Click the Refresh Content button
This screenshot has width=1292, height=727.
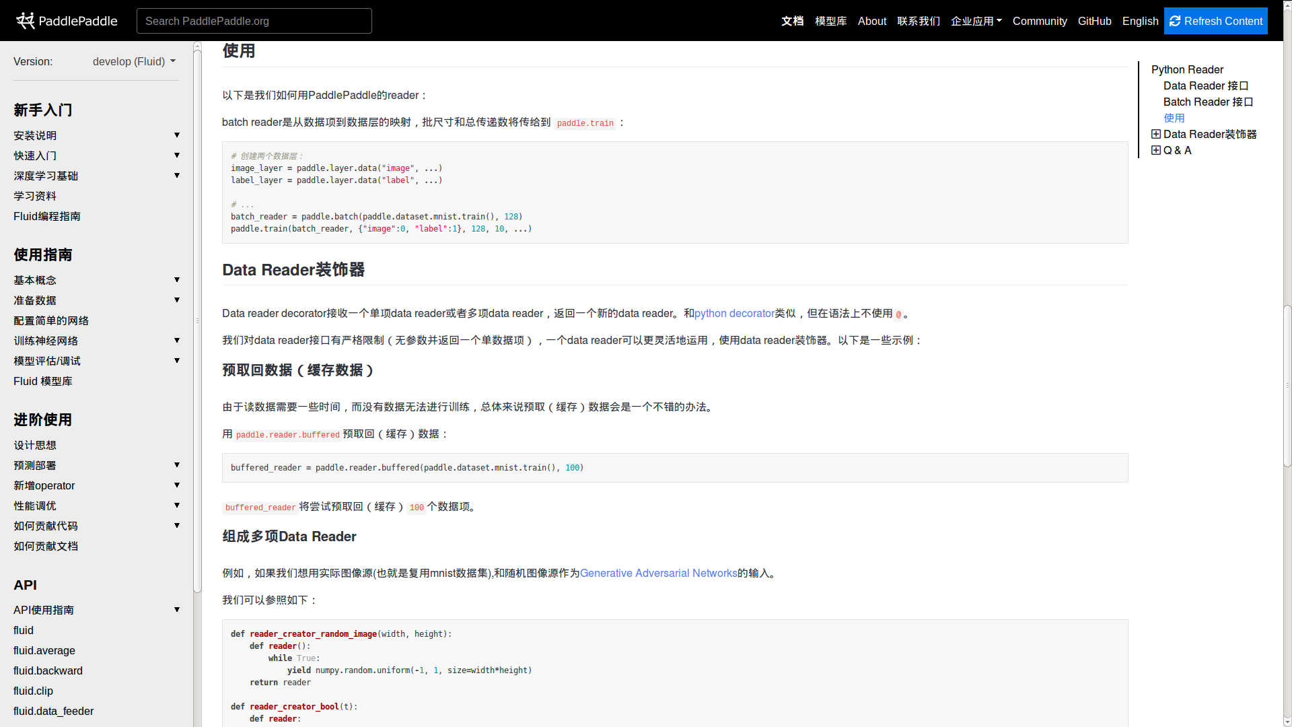point(1215,21)
